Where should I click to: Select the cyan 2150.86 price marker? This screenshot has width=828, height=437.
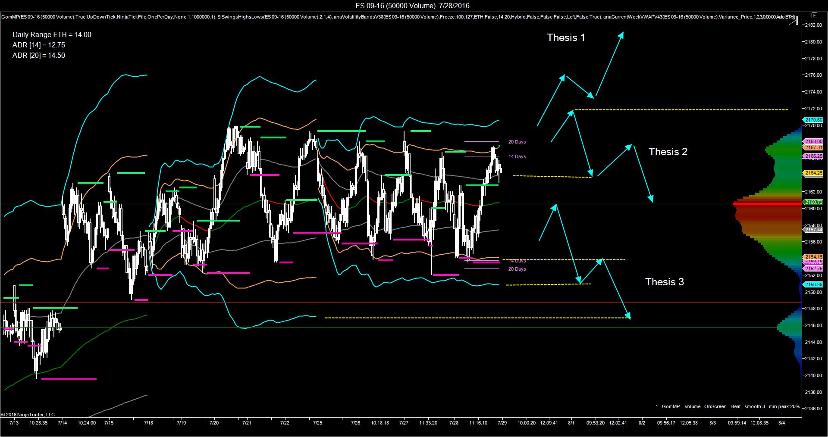pyautogui.click(x=813, y=284)
